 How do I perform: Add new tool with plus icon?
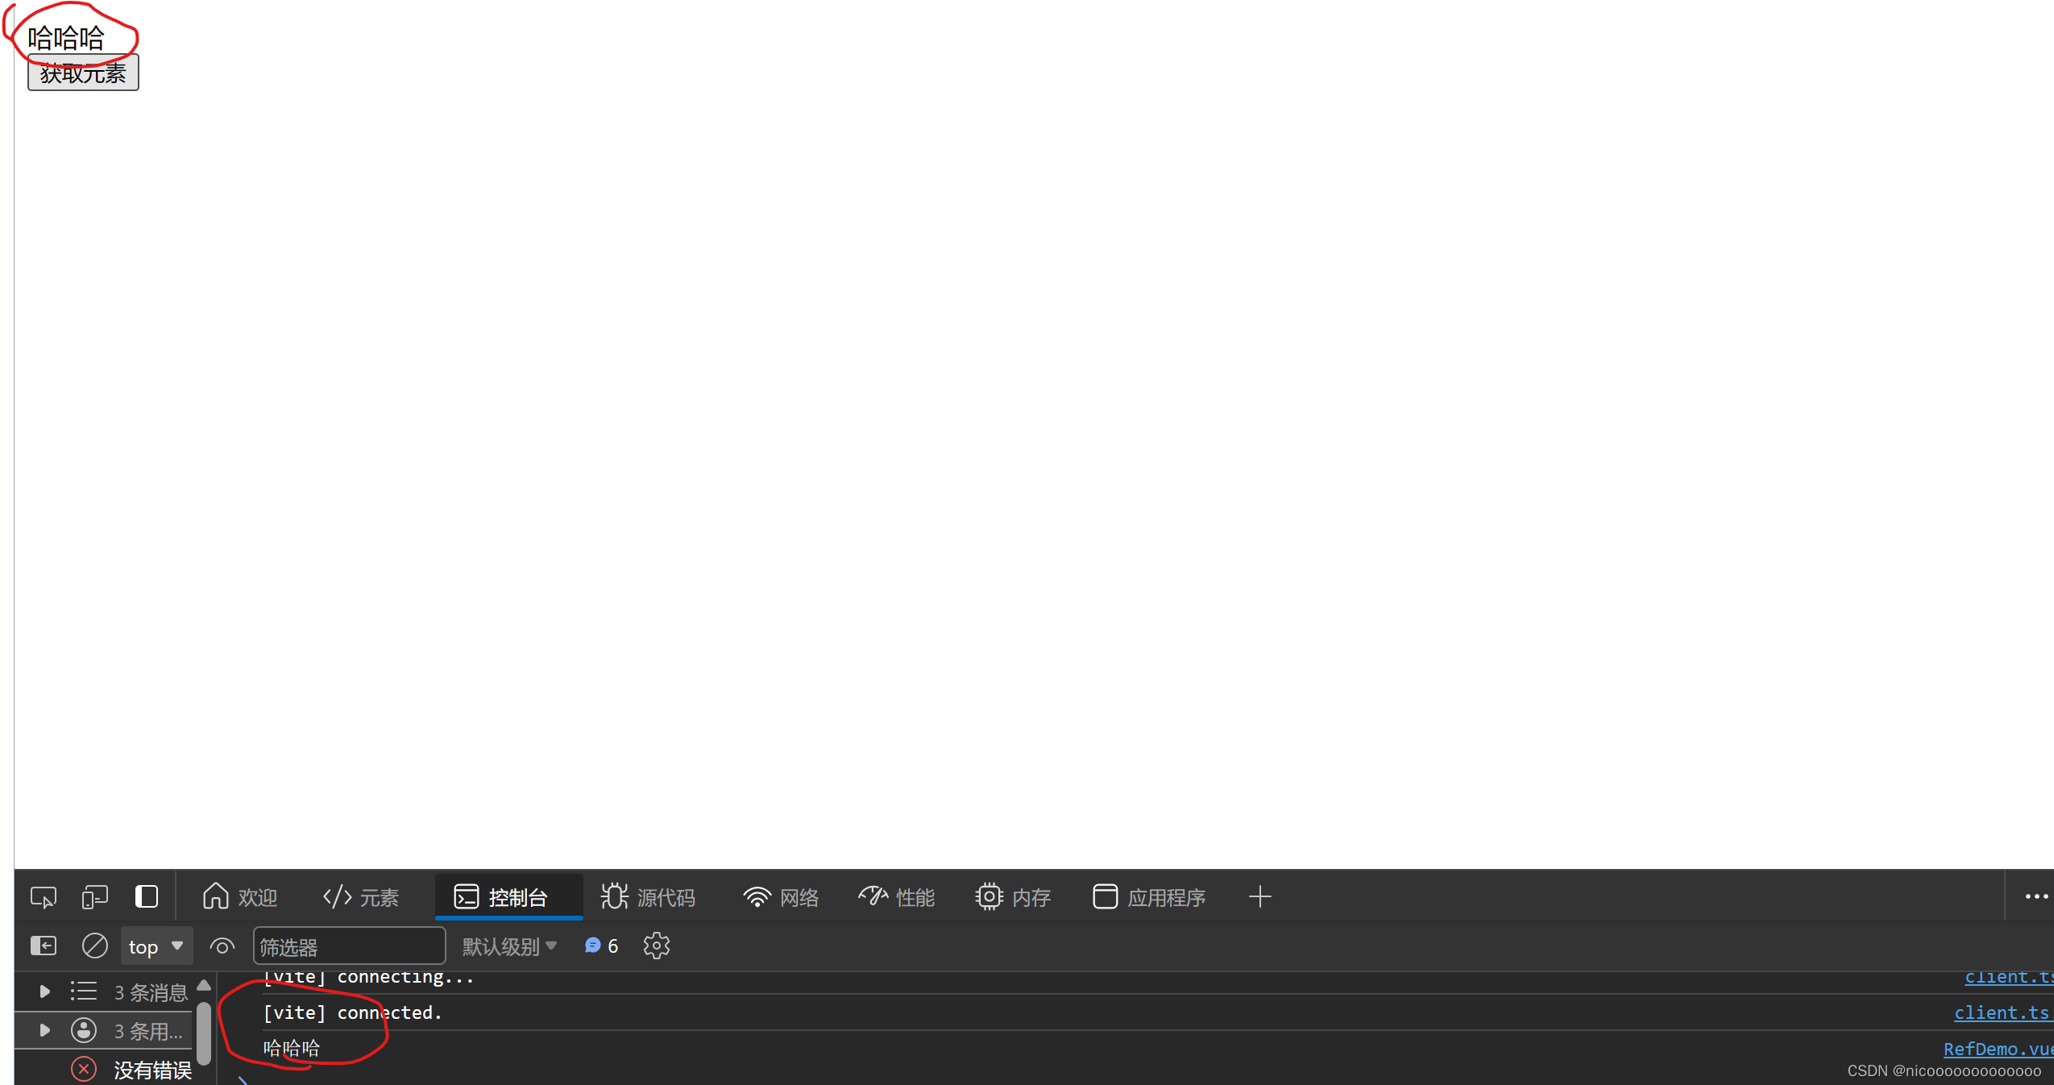coord(1259,896)
